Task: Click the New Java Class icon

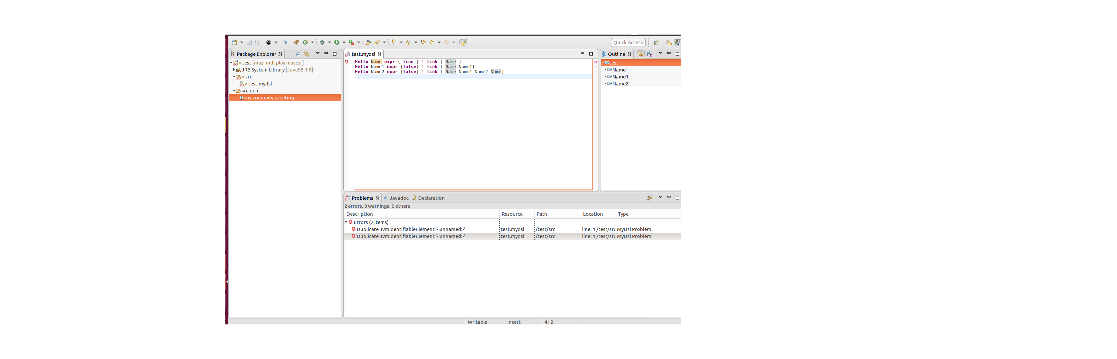Action: tap(305, 43)
